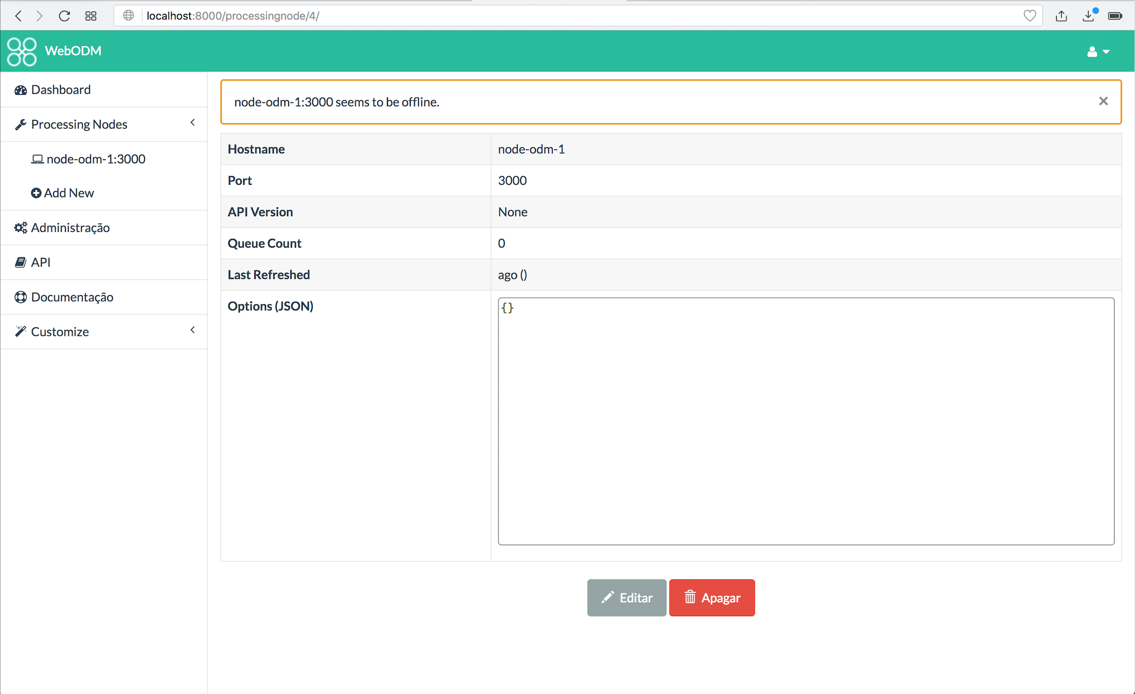Open the user account icon in the navbar
The width and height of the screenshot is (1135, 694).
[x=1091, y=51]
